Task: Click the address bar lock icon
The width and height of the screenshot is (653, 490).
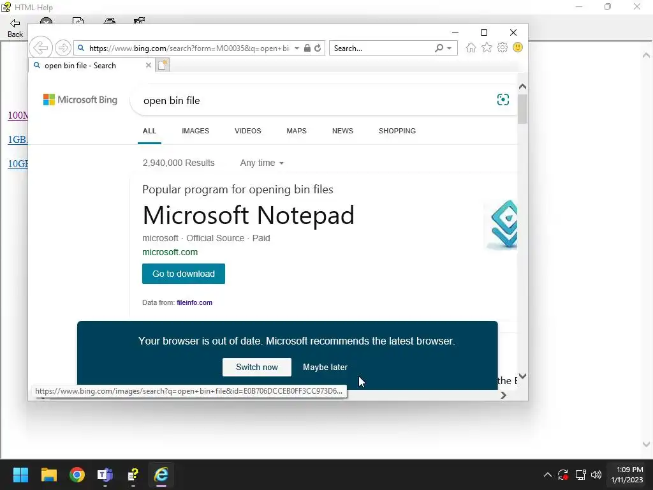Action: pos(307,48)
